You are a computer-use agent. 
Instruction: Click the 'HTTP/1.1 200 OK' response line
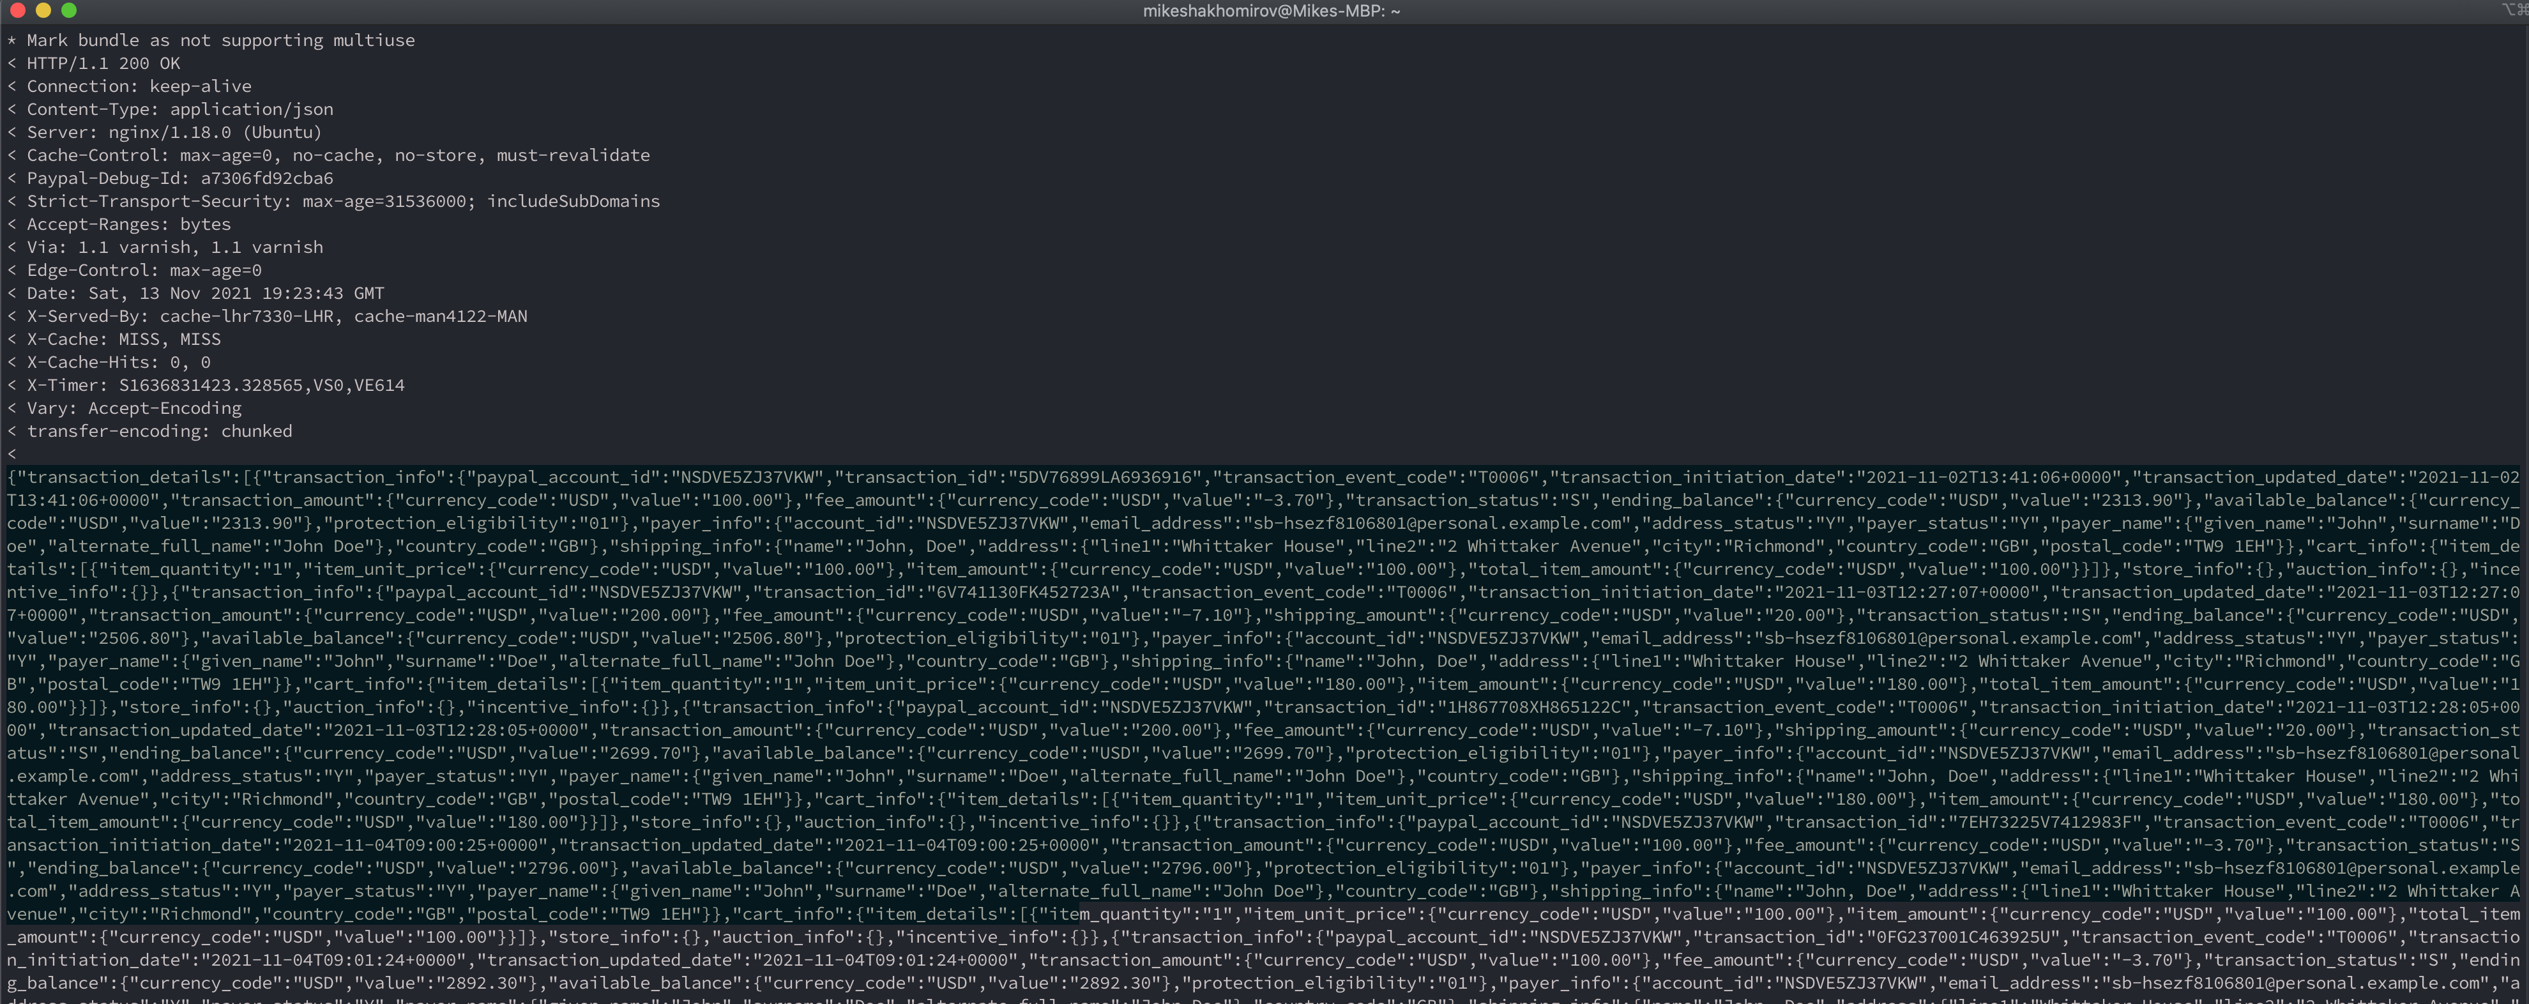(103, 63)
